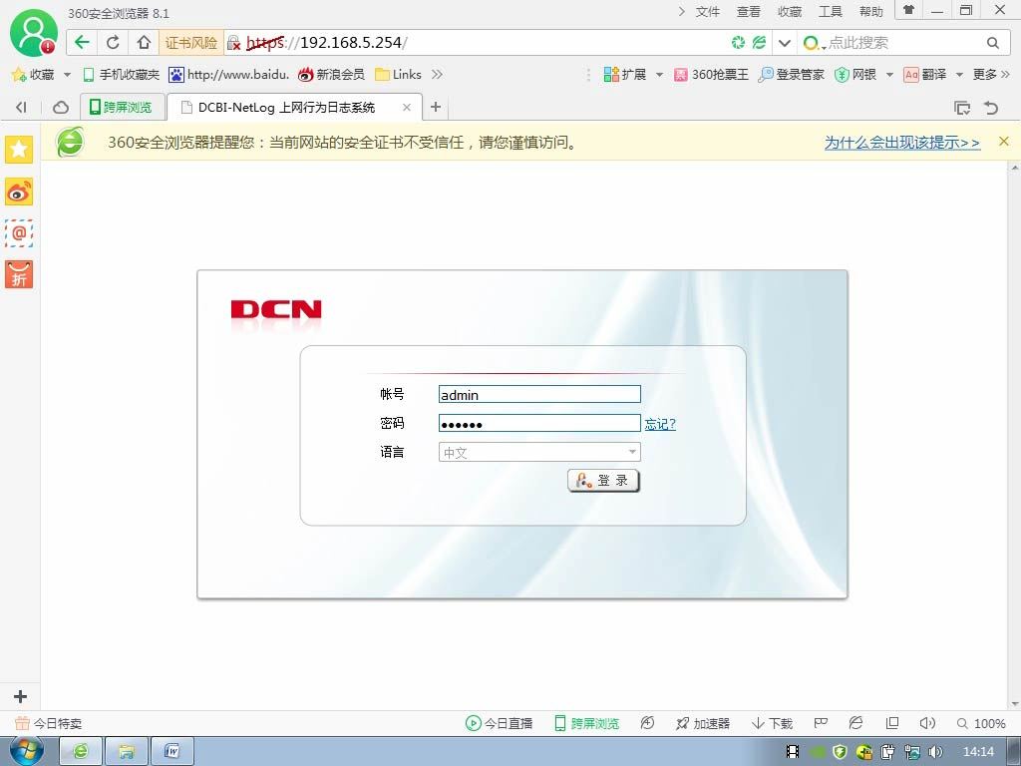This screenshot has height=766, width=1021.
Task: Click the 收藏 star bookmark button
Action: [x=34, y=74]
